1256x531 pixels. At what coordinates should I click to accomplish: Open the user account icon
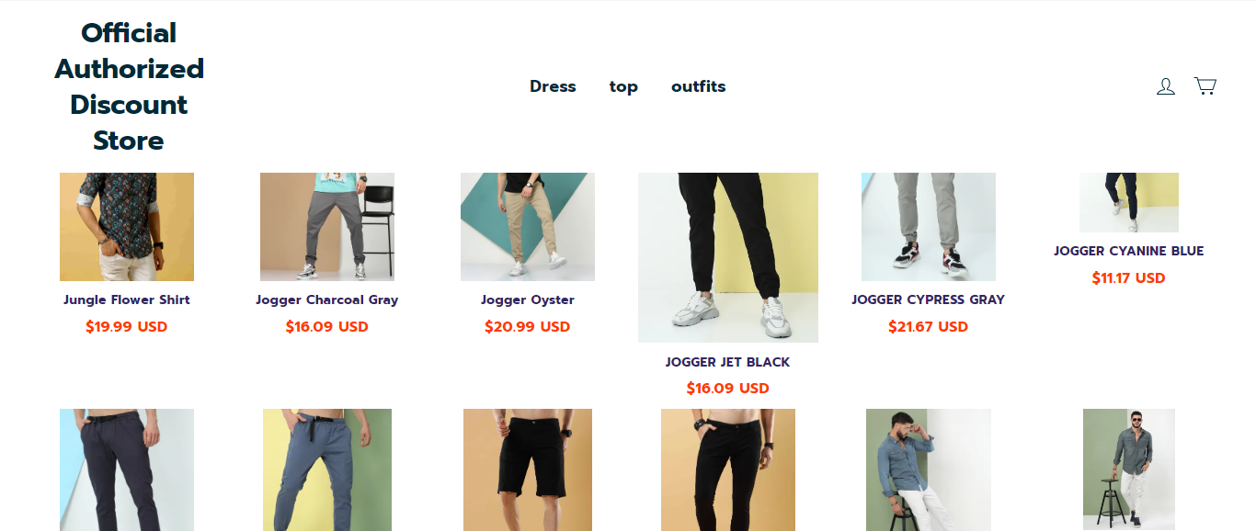tap(1165, 86)
